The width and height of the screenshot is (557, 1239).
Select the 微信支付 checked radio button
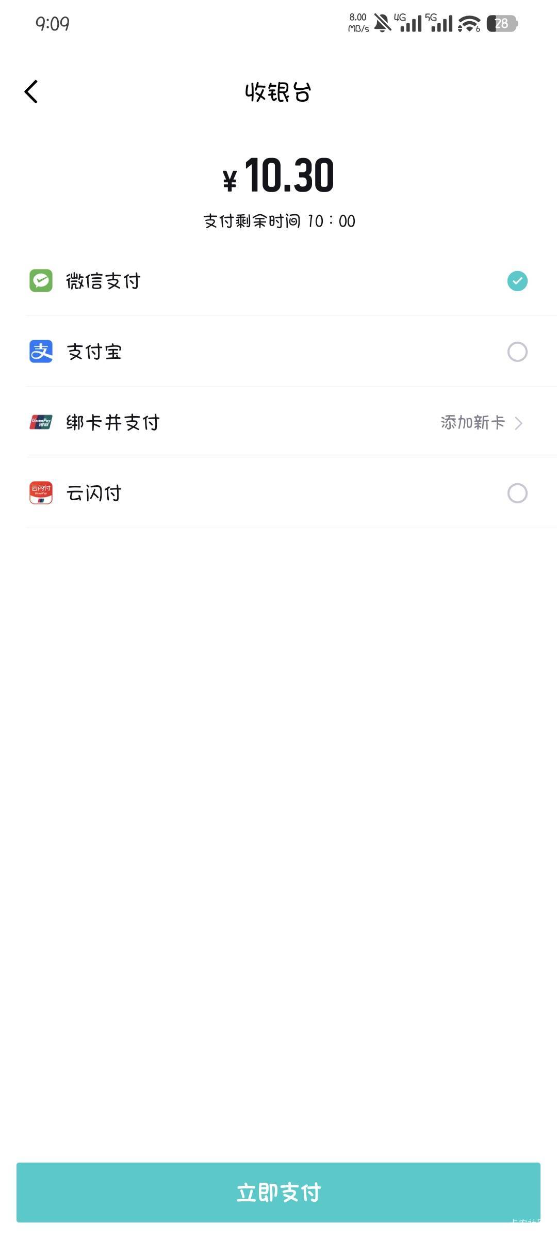coord(517,281)
